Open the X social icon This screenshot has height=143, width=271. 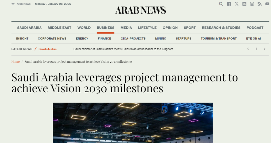tap(237, 4)
